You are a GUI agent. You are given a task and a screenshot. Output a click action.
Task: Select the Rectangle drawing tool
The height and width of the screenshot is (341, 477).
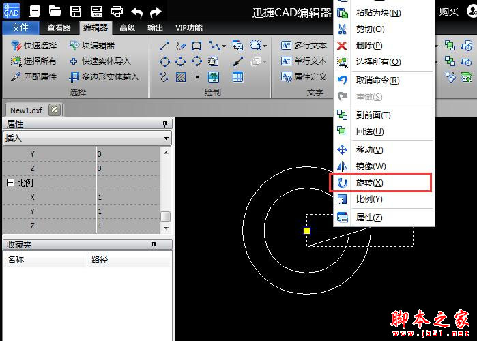click(197, 46)
